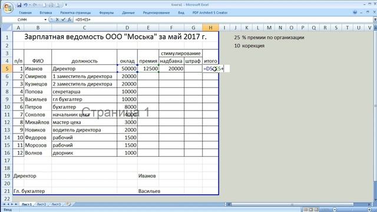The width and height of the screenshot is (377, 212).
Task: Click the Select All corner triangle
Action: [x=7, y=28]
